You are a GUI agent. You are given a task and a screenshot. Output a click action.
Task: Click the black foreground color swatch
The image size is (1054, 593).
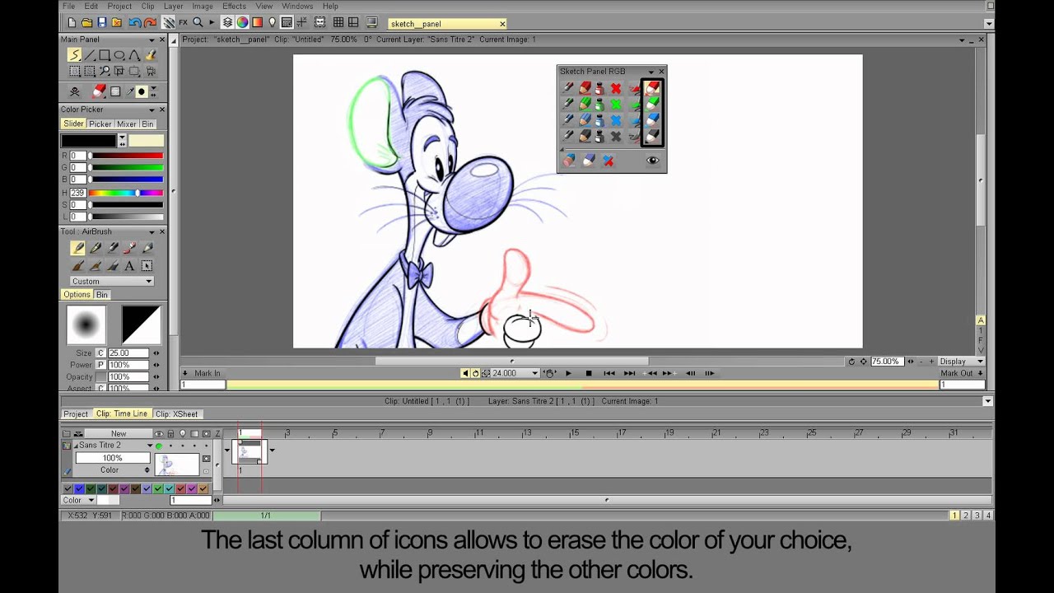[90, 141]
